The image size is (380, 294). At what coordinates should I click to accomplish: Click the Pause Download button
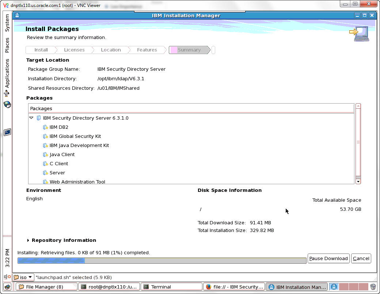pyautogui.click(x=328, y=258)
